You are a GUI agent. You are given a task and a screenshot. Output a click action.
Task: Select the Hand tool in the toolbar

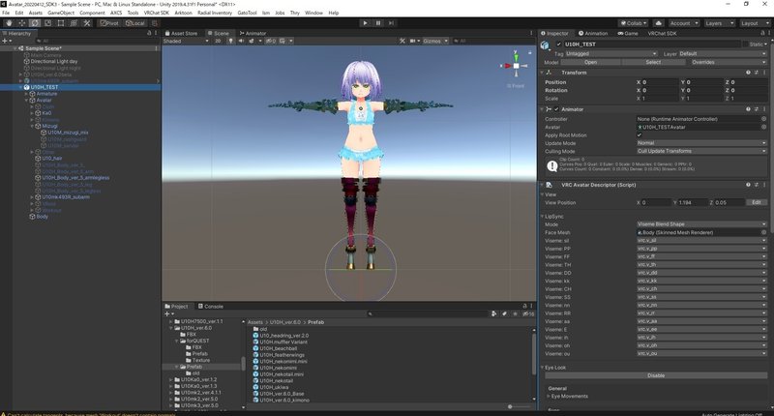(x=9, y=23)
